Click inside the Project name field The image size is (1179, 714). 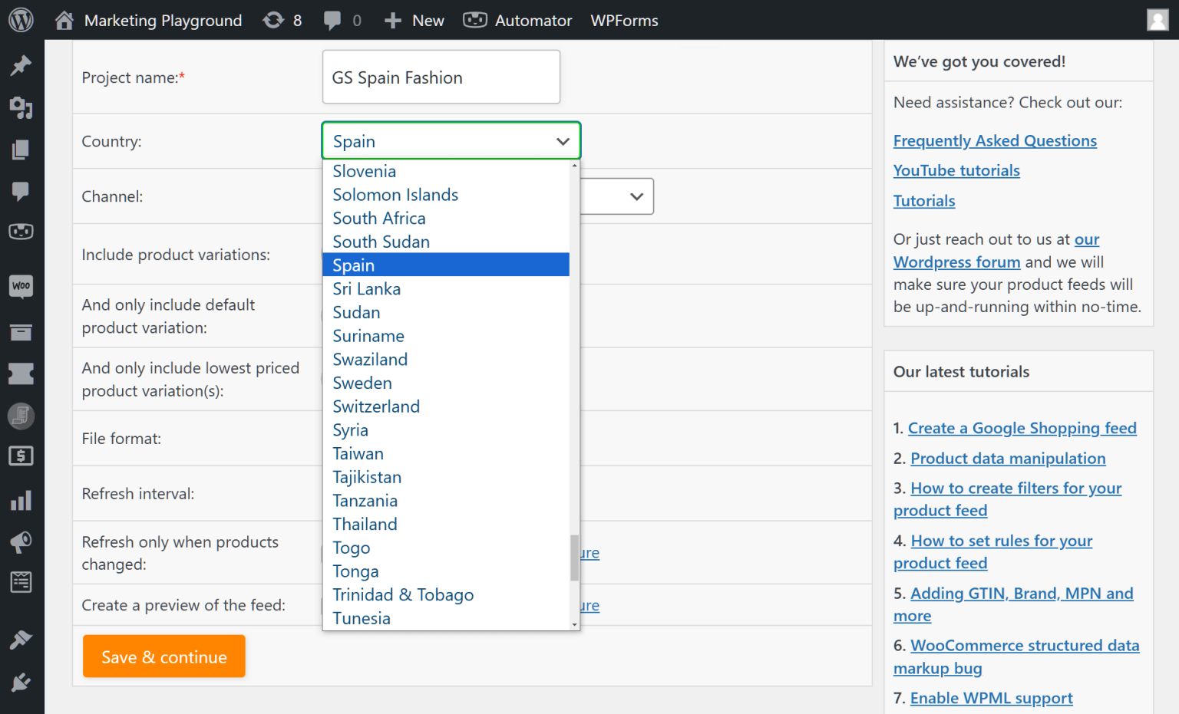tap(441, 77)
